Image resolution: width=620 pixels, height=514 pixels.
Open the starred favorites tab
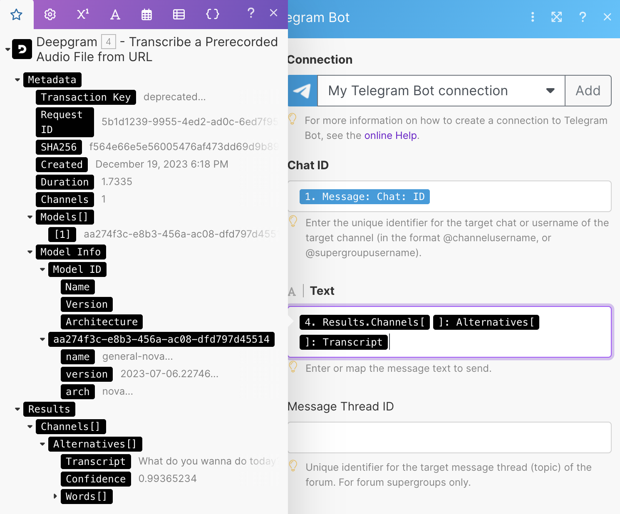(x=16, y=15)
